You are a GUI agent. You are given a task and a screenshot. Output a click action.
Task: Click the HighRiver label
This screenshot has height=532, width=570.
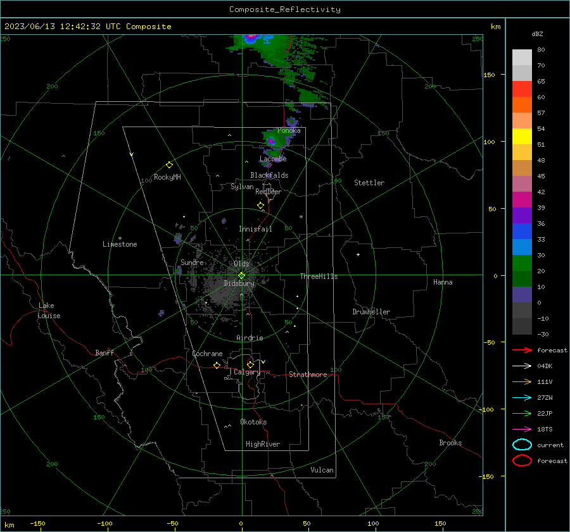coord(263,444)
